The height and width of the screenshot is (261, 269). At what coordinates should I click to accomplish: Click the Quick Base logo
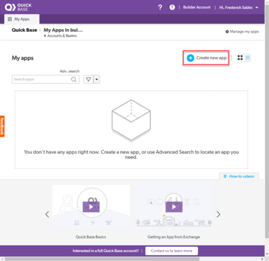(18, 7)
